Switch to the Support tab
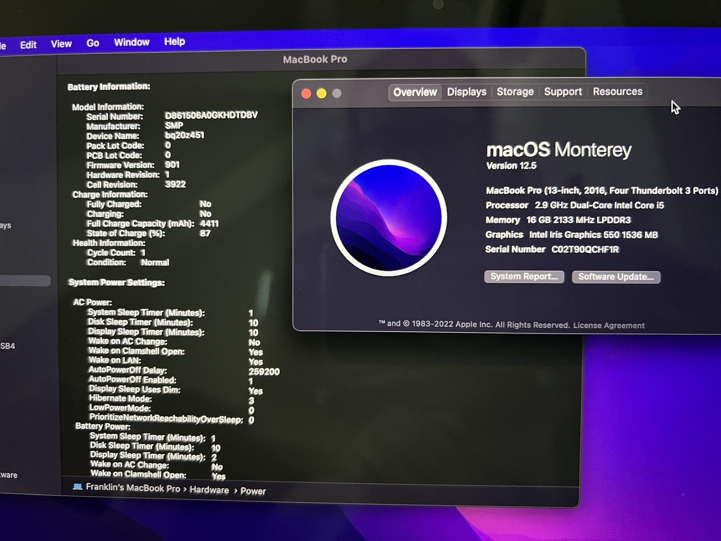This screenshot has height=541, width=721. pyautogui.click(x=563, y=92)
